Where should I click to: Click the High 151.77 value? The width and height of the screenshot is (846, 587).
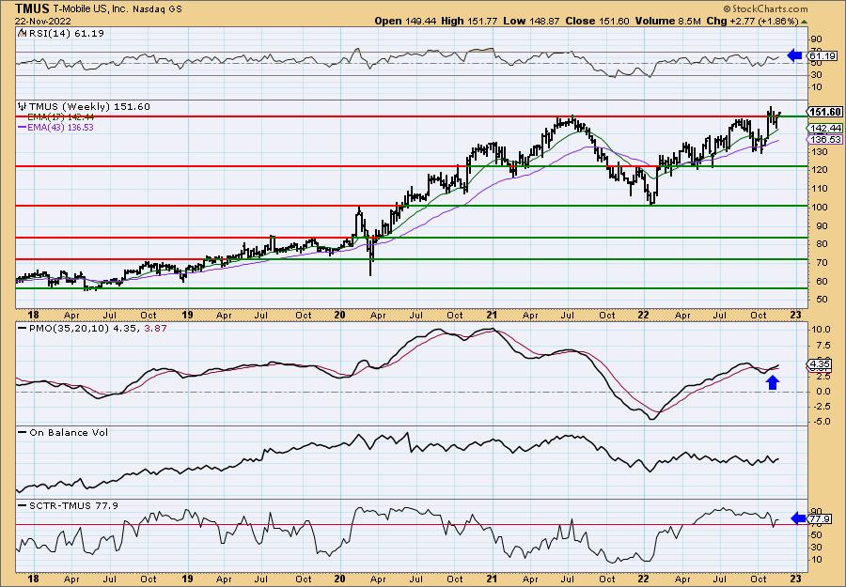[x=470, y=21]
